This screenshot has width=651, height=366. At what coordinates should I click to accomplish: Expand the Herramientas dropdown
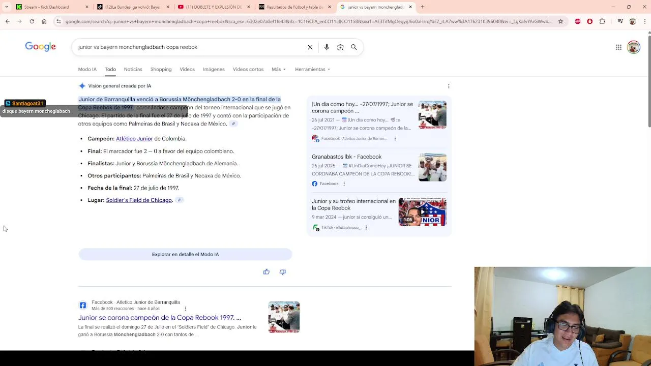pyautogui.click(x=312, y=69)
